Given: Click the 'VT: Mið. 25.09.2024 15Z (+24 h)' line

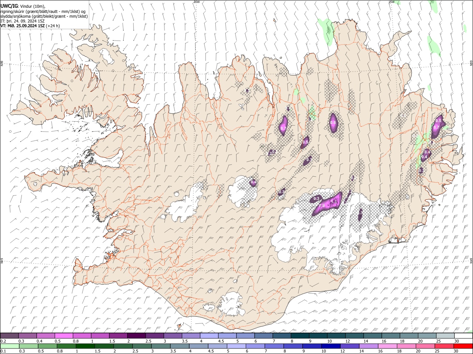Looking at the screenshot, I should click(x=30, y=26).
